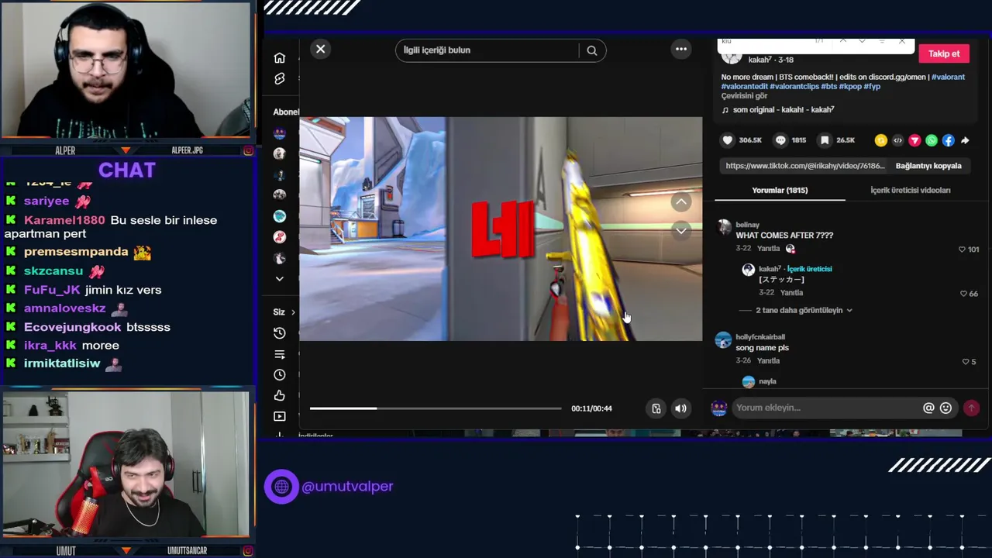Screen dimensions: 992x558
Task: Click the search magnifier icon
Action: click(x=592, y=50)
